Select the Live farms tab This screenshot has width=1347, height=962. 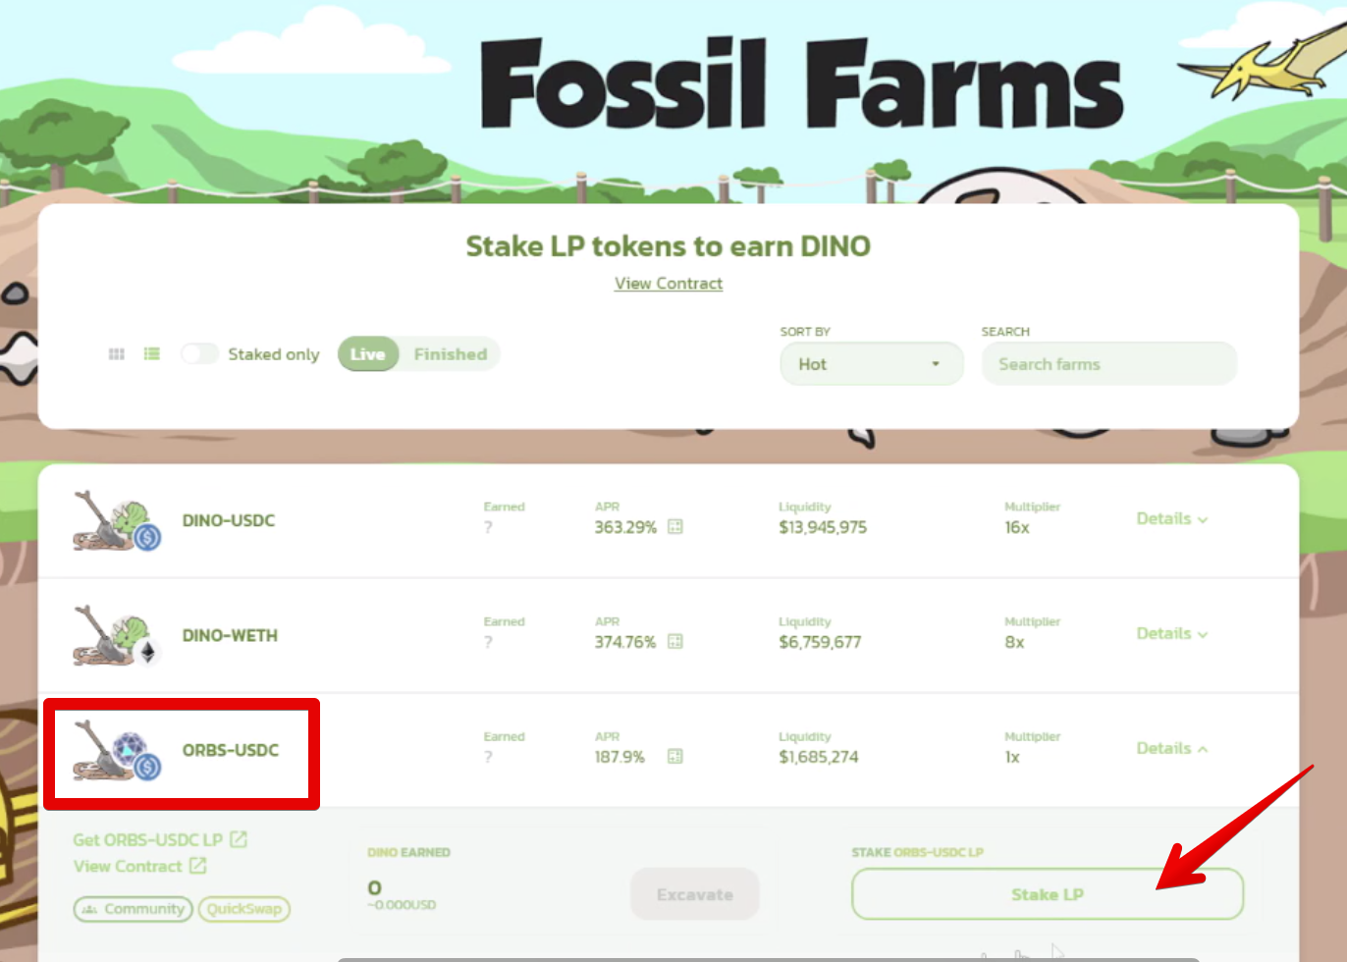(368, 354)
